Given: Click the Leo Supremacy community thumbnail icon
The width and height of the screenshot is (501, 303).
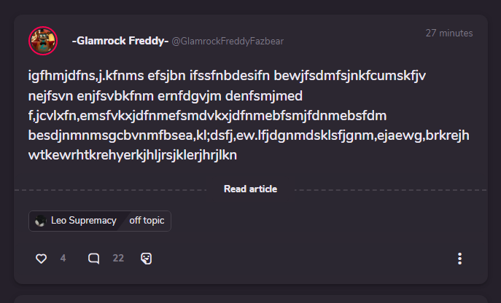Looking at the screenshot, I should click(41, 221).
